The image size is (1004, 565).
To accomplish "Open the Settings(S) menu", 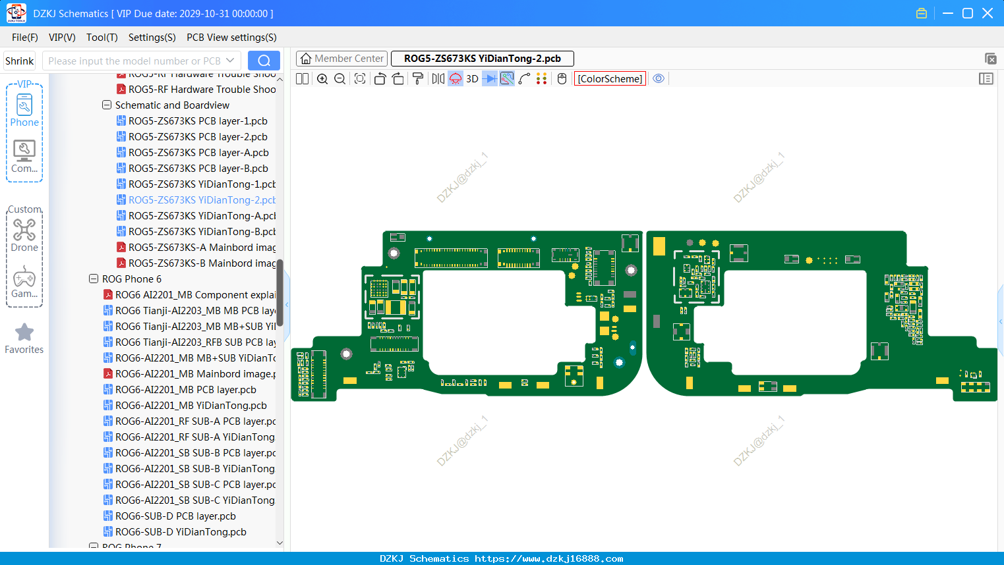I will click(152, 38).
